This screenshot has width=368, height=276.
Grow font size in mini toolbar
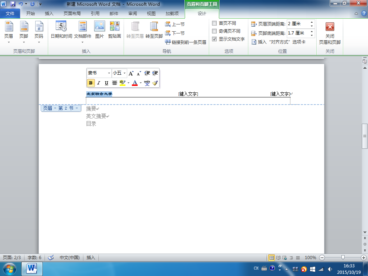131,73
